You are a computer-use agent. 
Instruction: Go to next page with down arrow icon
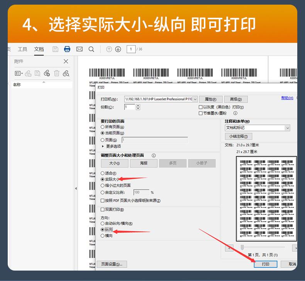pos(118,49)
